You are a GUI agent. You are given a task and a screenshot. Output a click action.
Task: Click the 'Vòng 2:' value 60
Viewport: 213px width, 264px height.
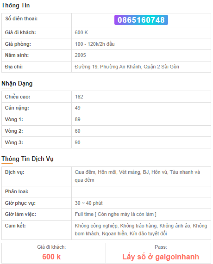(78, 131)
